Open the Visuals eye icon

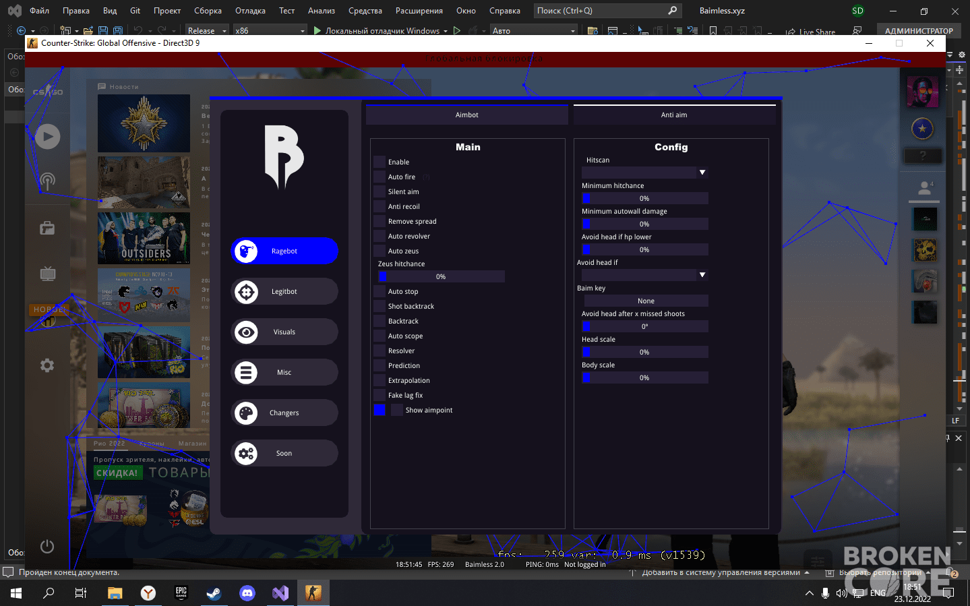coord(246,332)
